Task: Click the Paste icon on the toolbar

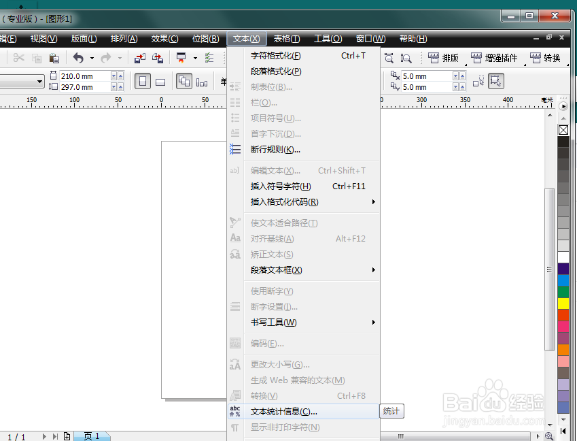Action: coord(53,59)
